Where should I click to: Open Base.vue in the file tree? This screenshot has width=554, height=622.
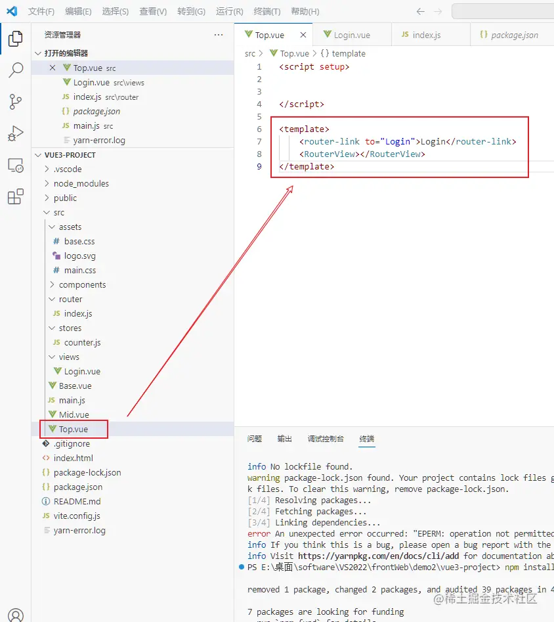coord(133,386)
